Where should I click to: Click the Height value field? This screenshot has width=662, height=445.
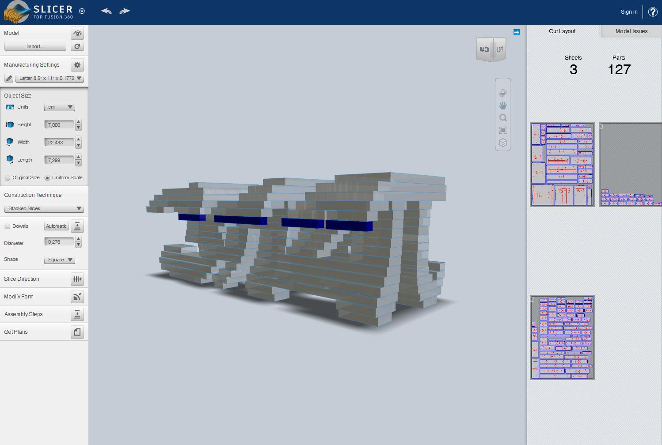coord(59,125)
